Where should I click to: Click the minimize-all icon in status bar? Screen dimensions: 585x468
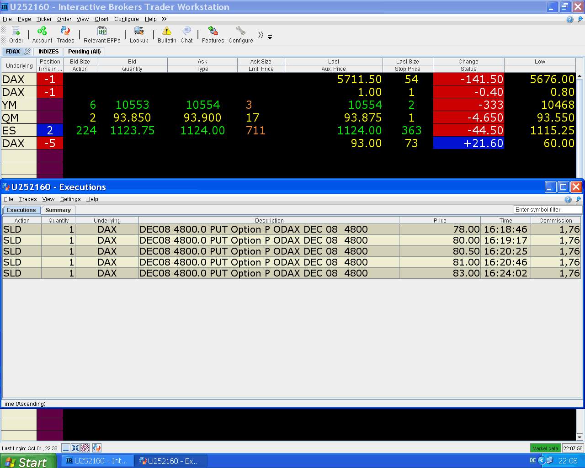click(66, 448)
